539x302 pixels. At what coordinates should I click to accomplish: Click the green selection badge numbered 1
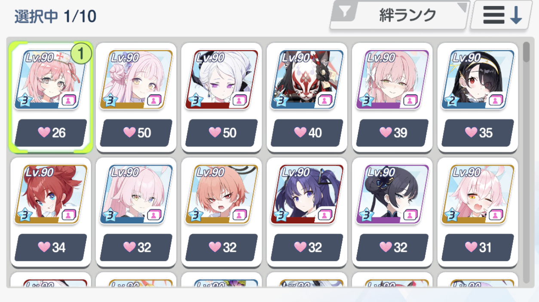(81, 53)
